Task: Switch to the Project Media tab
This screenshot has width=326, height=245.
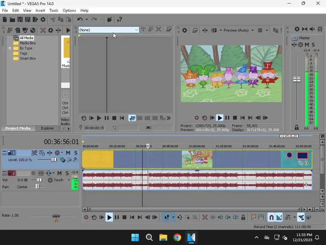Action: 18,128
